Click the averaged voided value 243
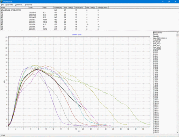The height and width of the screenshot is (137, 179). click(56, 10)
